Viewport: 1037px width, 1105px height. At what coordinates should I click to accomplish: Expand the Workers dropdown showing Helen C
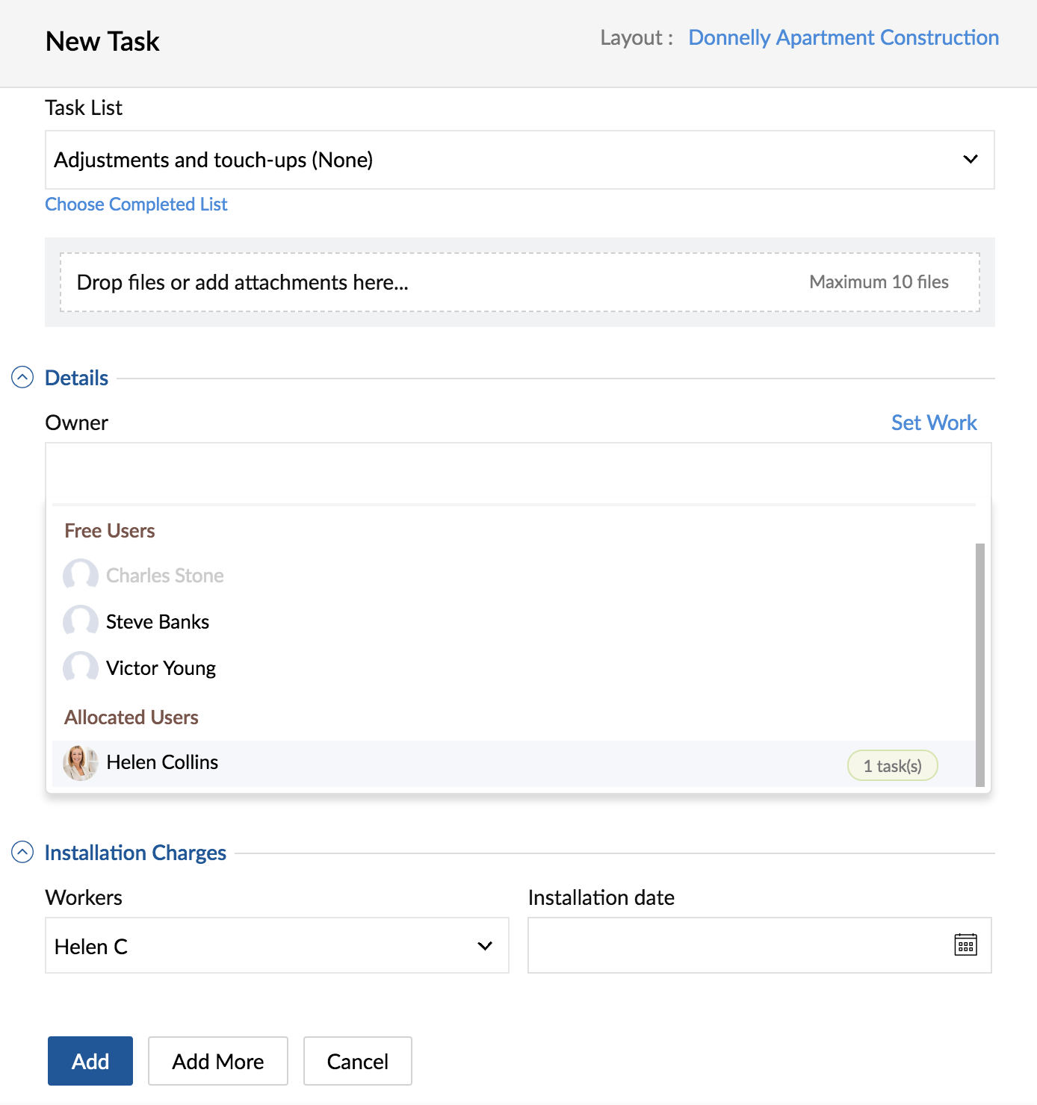(277, 945)
